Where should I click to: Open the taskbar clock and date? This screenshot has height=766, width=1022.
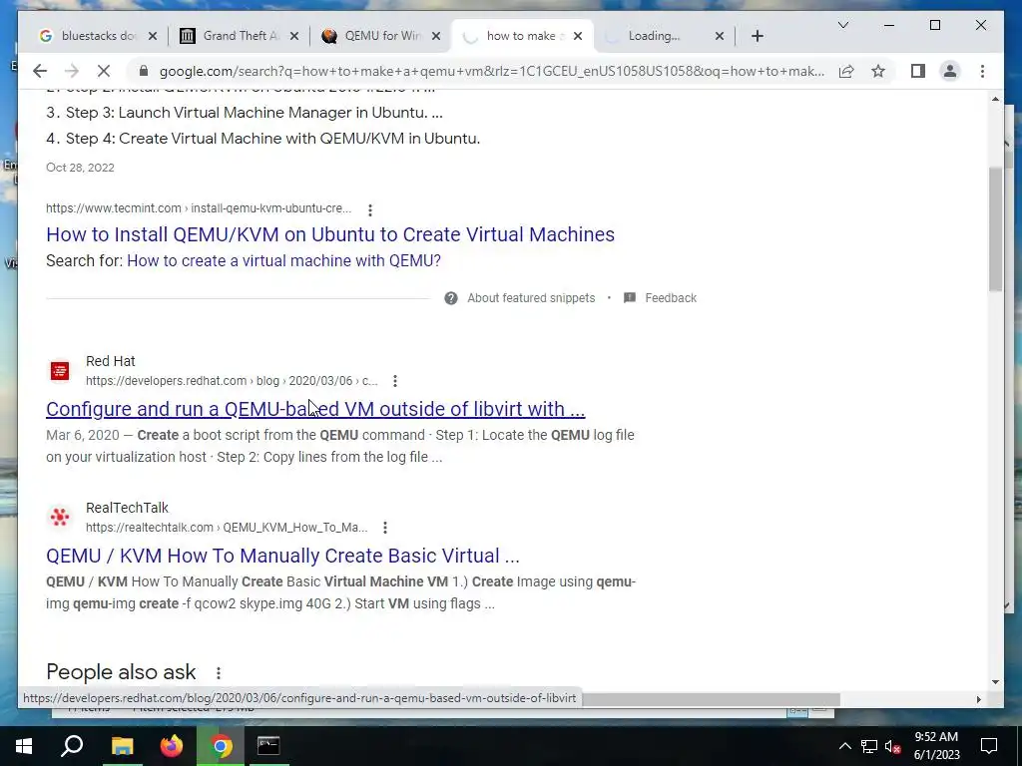coord(936,746)
